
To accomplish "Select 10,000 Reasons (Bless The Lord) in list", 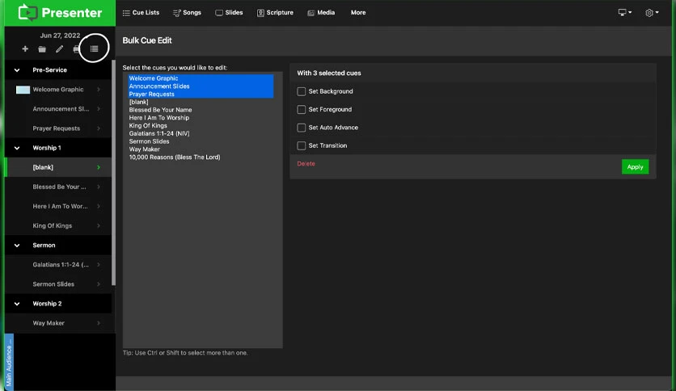I will point(201,158).
